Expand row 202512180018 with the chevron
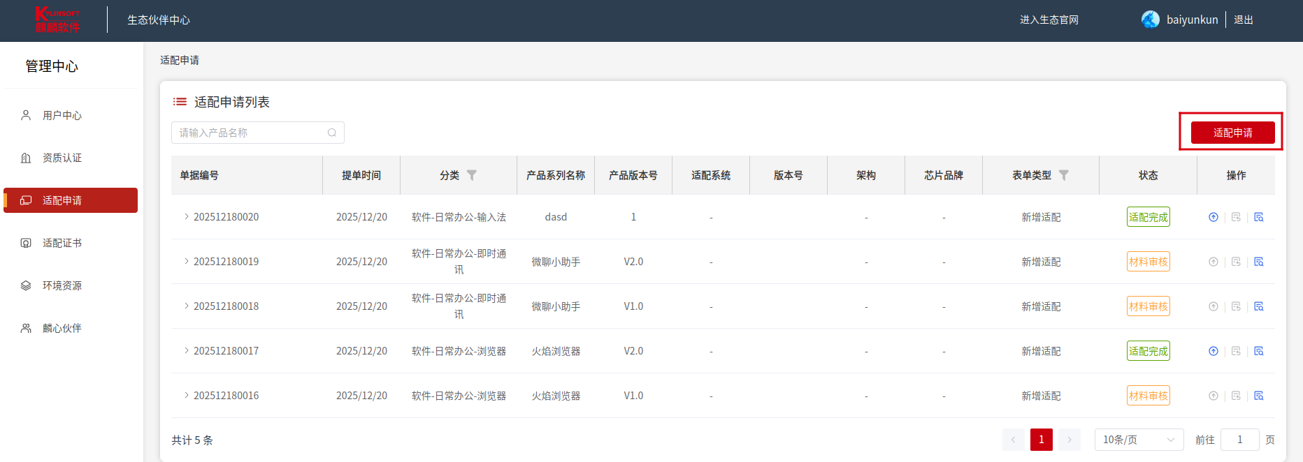Screen dimensions: 1303x462 [x=187, y=306]
